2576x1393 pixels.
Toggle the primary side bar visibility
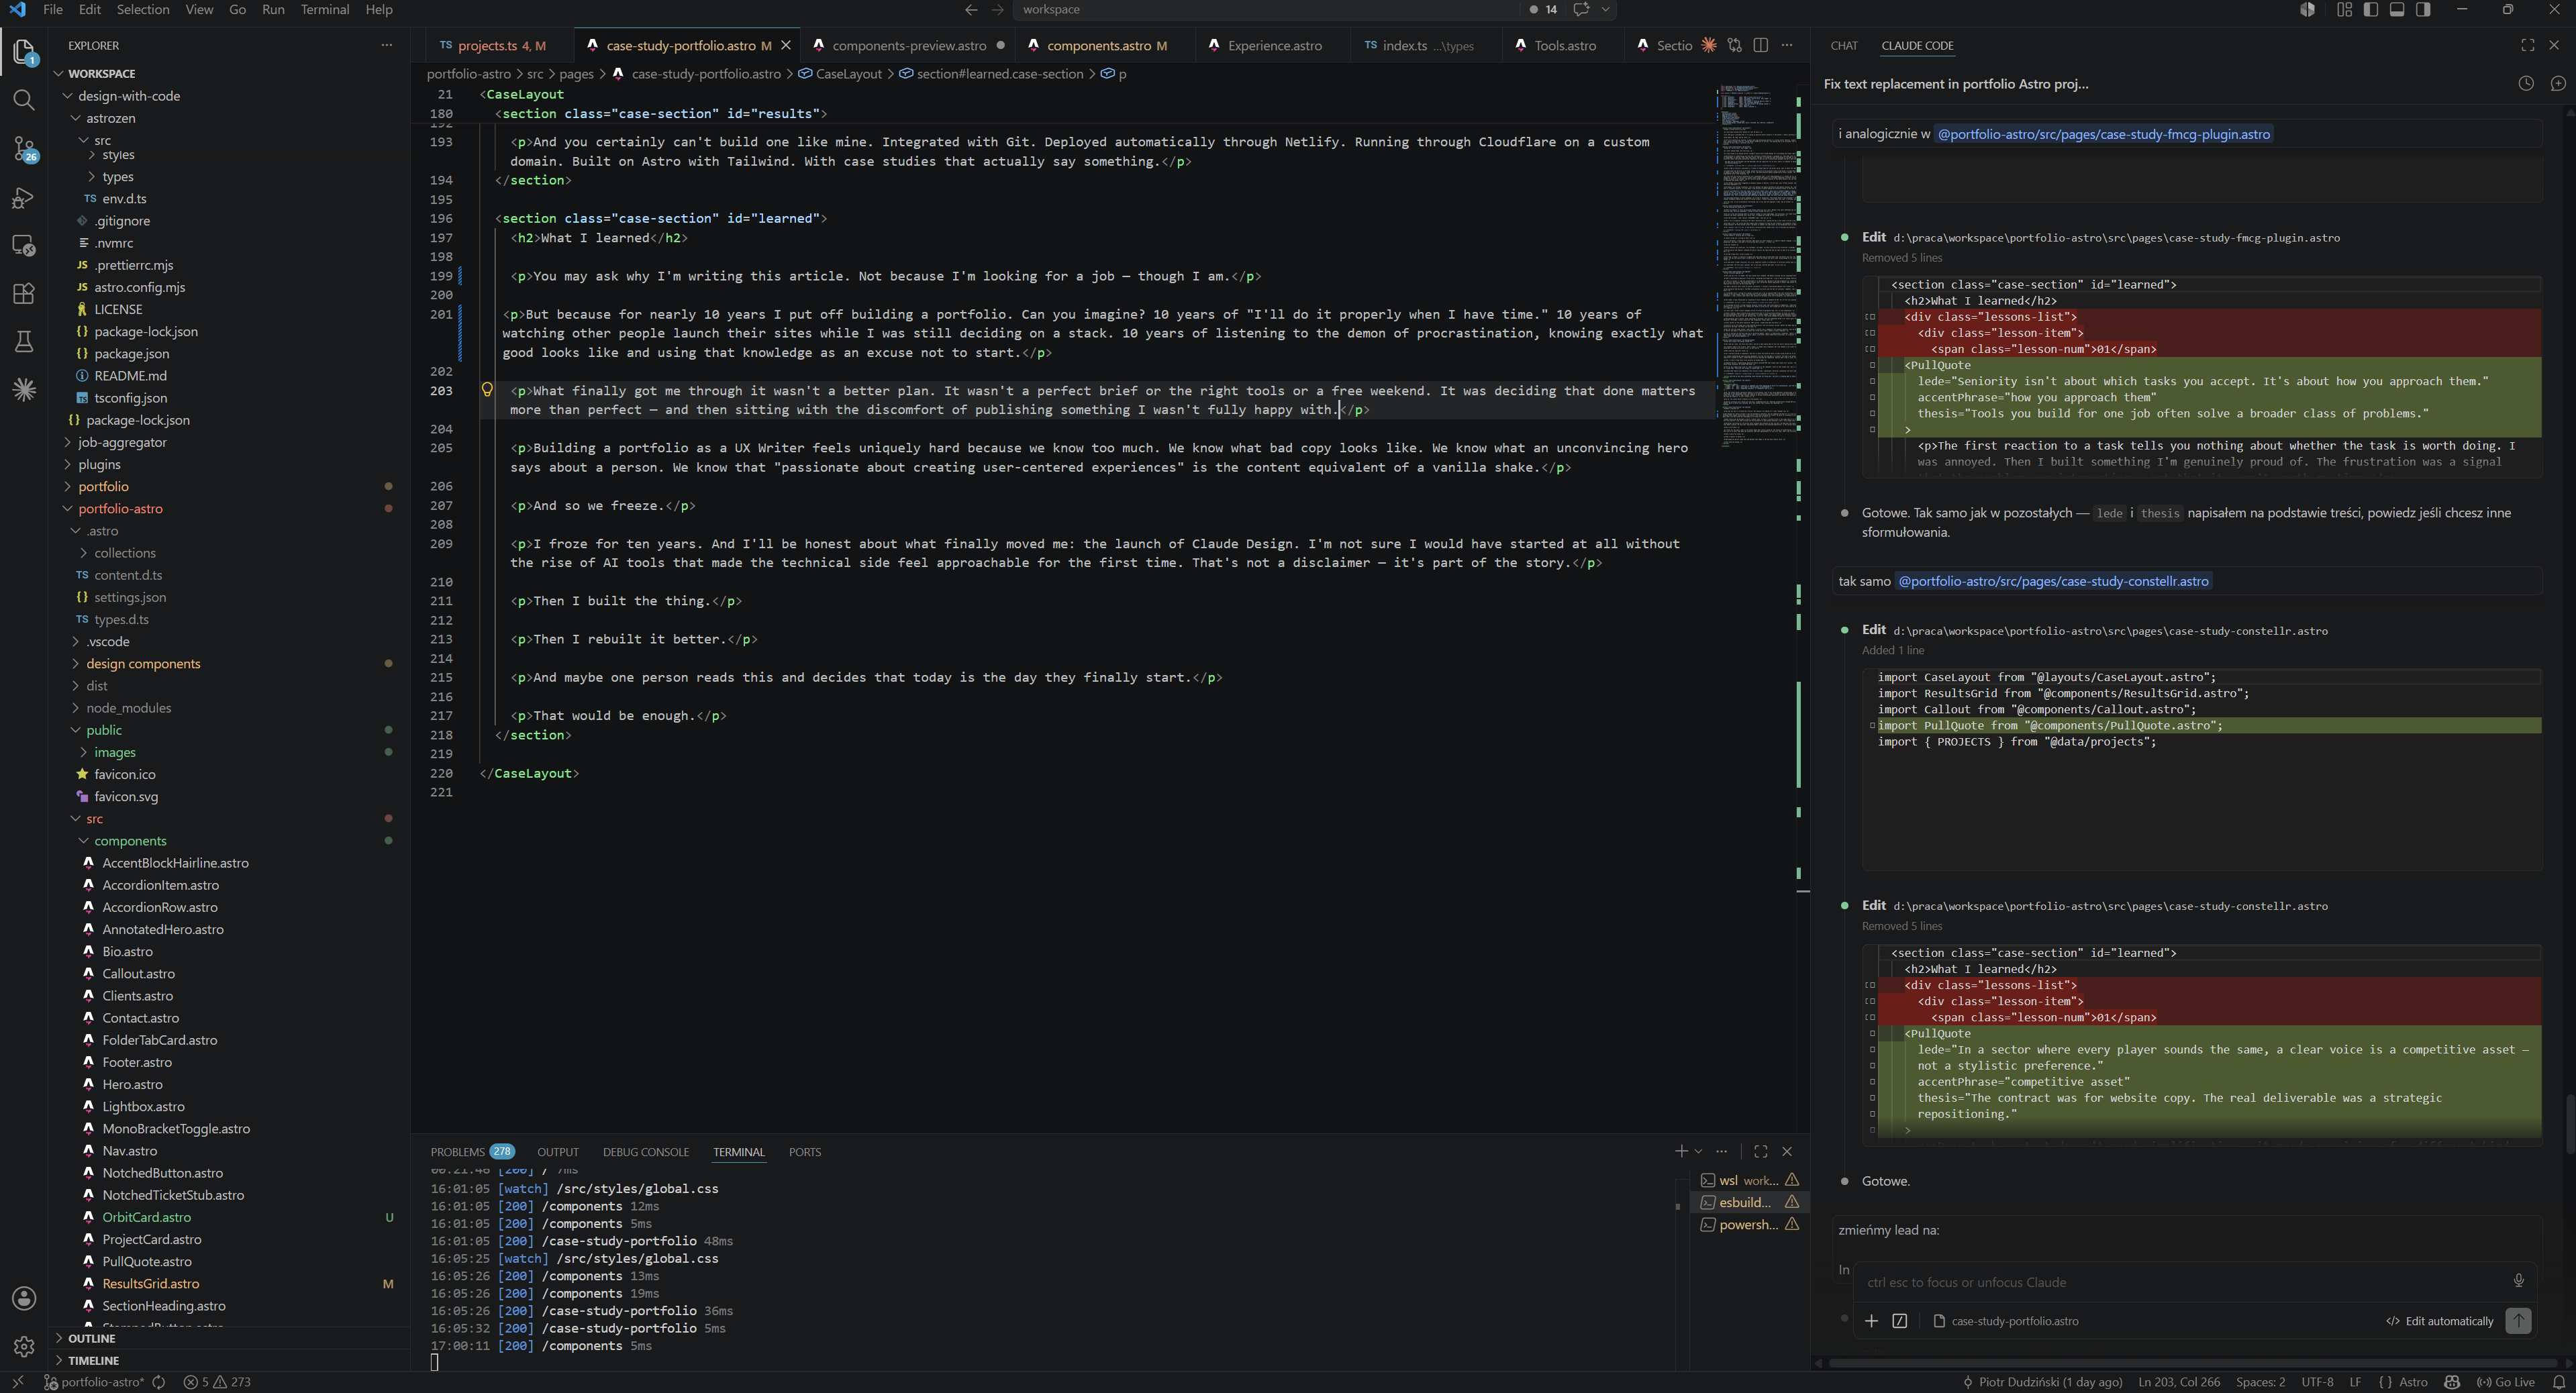click(x=2371, y=10)
